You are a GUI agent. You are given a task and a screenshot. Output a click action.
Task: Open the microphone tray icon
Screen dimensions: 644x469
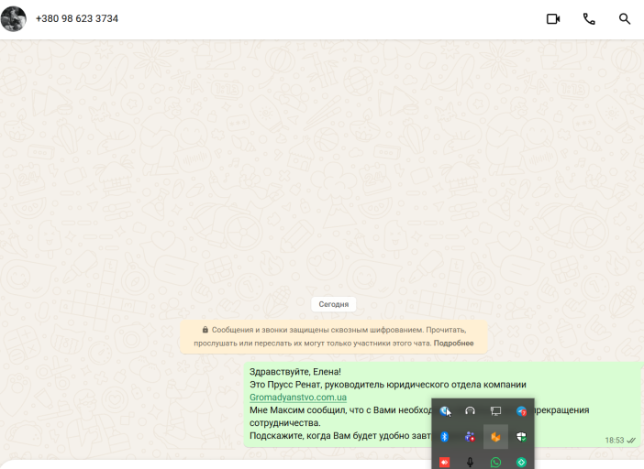pos(470,463)
